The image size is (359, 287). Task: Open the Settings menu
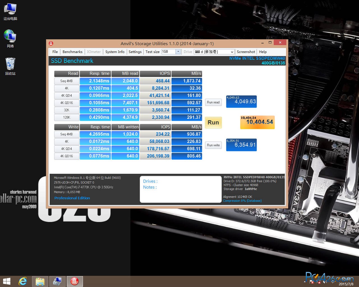[x=135, y=52]
